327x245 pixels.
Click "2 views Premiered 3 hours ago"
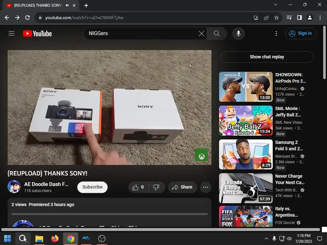43,204
